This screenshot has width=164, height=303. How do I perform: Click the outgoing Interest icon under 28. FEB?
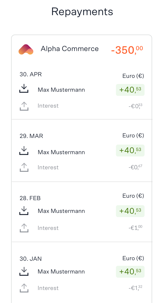(x=24, y=228)
